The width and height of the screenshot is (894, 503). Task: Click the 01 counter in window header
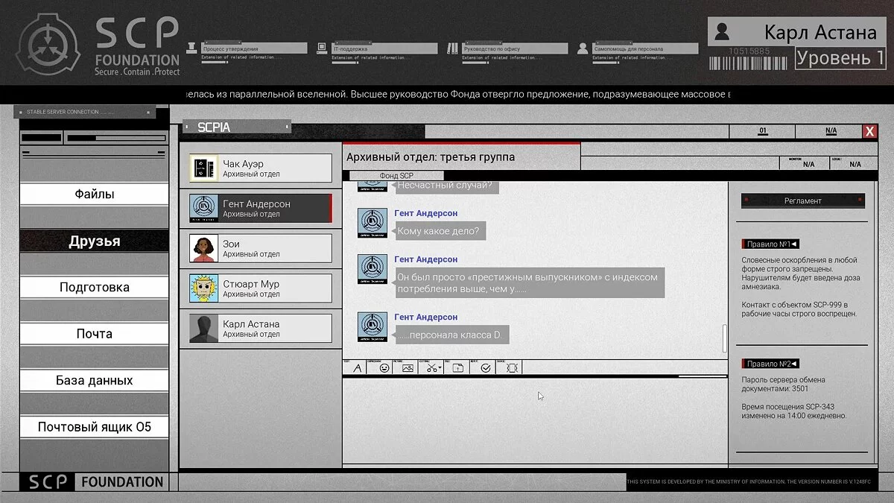tap(762, 131)
